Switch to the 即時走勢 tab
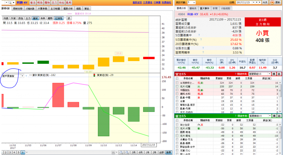This screenshot has width=283, height=155. click(x=18, y=9)
